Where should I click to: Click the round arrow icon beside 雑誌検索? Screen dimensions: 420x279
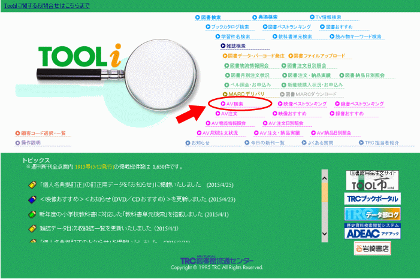223,46
